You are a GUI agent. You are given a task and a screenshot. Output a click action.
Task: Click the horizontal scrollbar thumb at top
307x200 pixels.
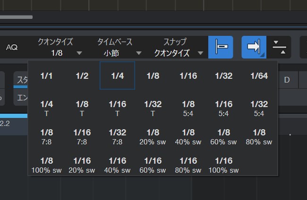pos(17,17)
